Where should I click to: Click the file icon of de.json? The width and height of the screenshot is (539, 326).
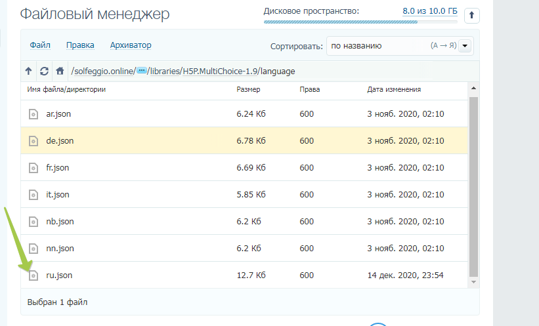coord(33,141)
